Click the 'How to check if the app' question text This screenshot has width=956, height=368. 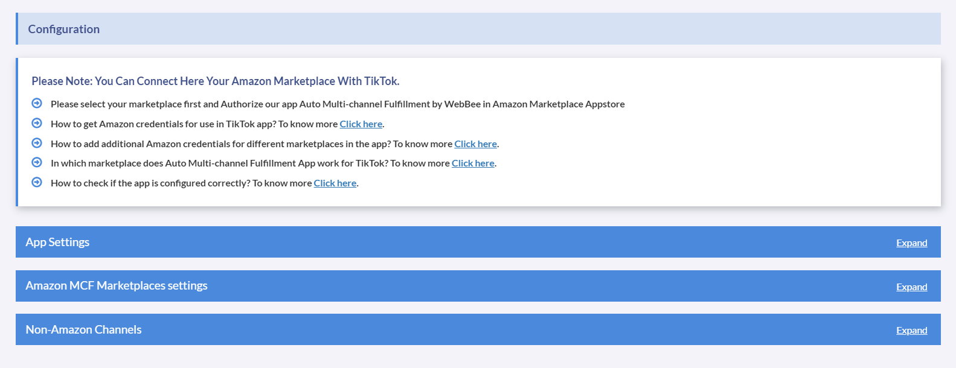pos(181,183)
